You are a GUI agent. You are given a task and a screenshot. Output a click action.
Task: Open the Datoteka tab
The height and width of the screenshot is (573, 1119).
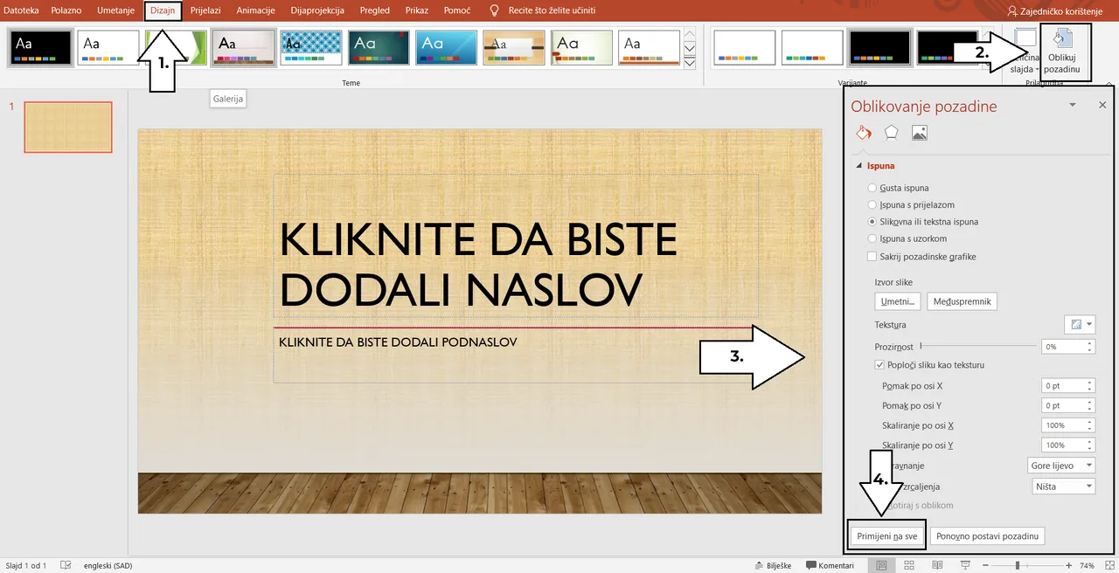point(22,10)
